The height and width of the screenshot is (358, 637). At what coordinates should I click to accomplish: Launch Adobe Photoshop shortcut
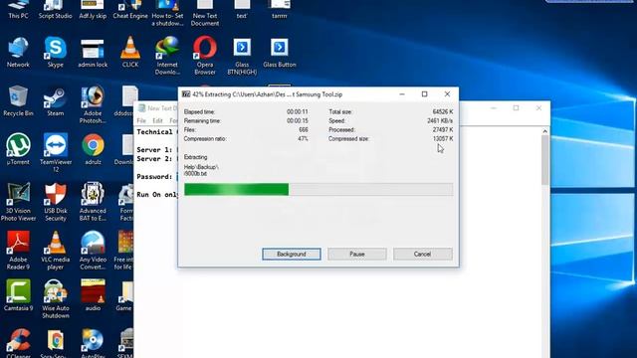click(93, 104)
